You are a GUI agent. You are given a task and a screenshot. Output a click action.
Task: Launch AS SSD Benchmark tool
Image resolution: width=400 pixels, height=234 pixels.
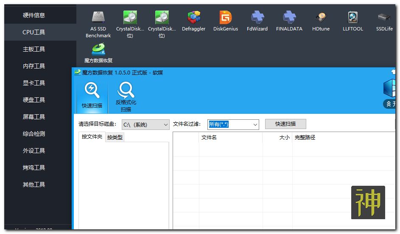98,25
